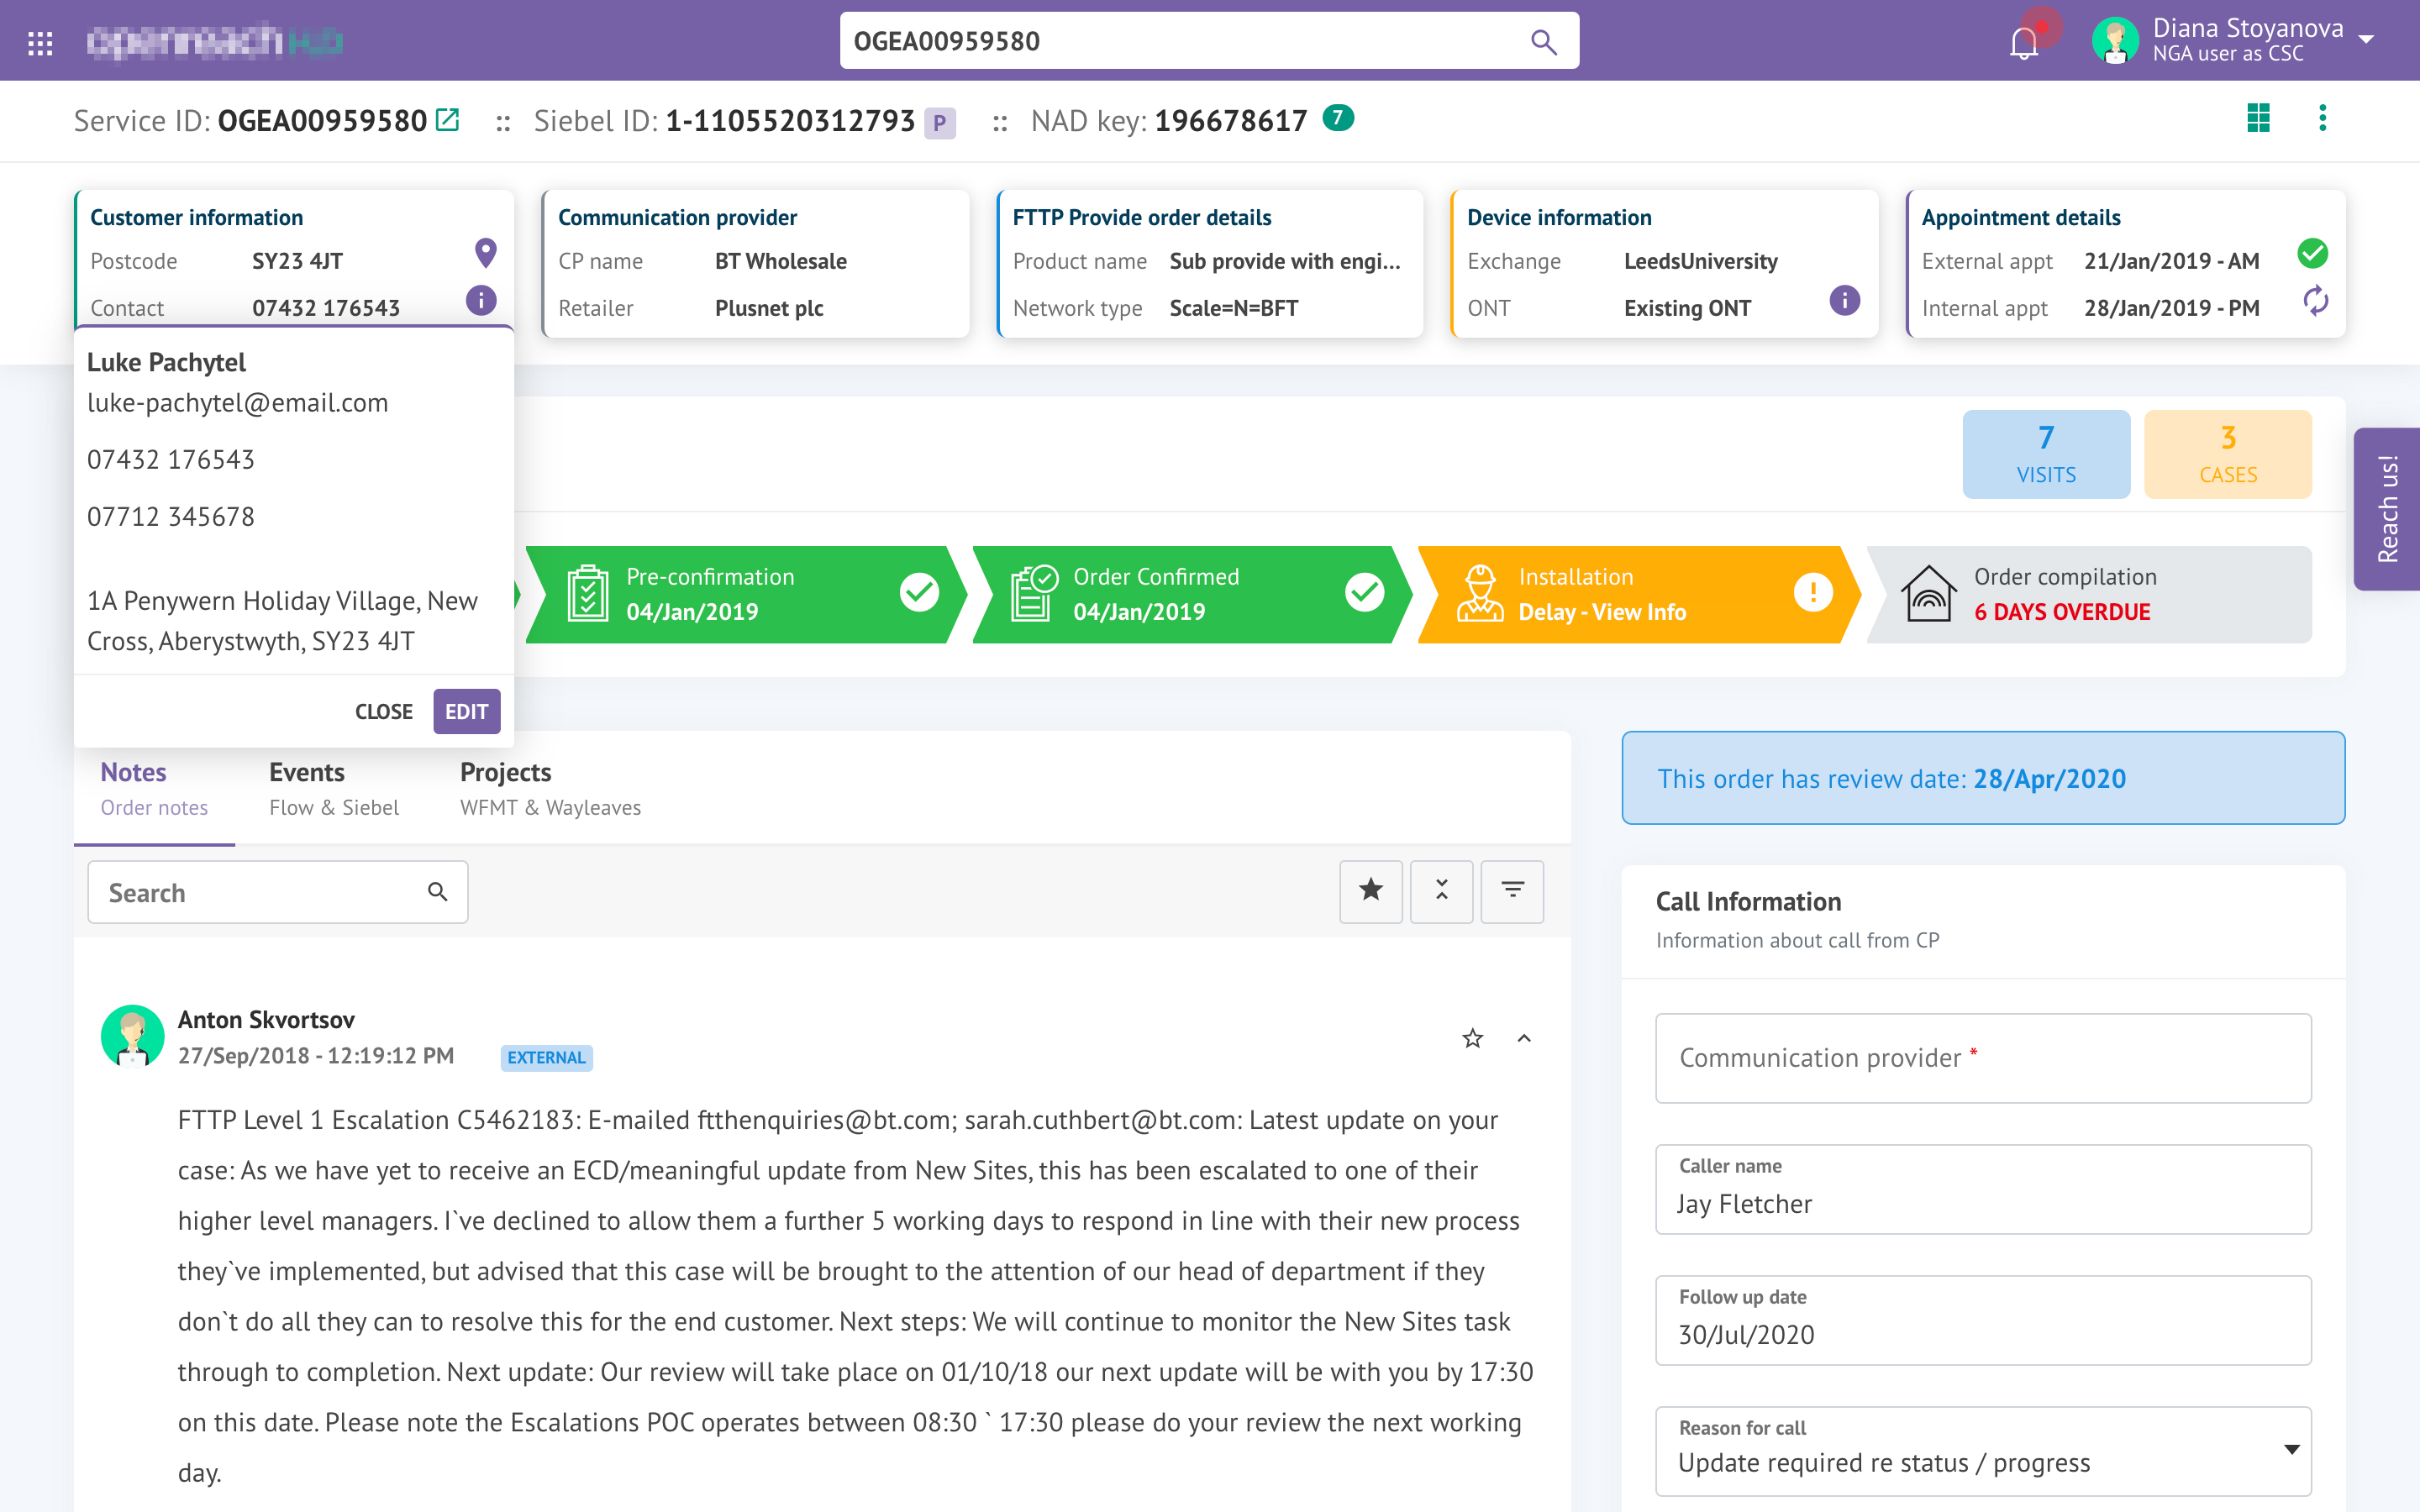The image size is (2420, 1512).
Task: Click the internal appointment refresh icon
Action: point(2315,300)
